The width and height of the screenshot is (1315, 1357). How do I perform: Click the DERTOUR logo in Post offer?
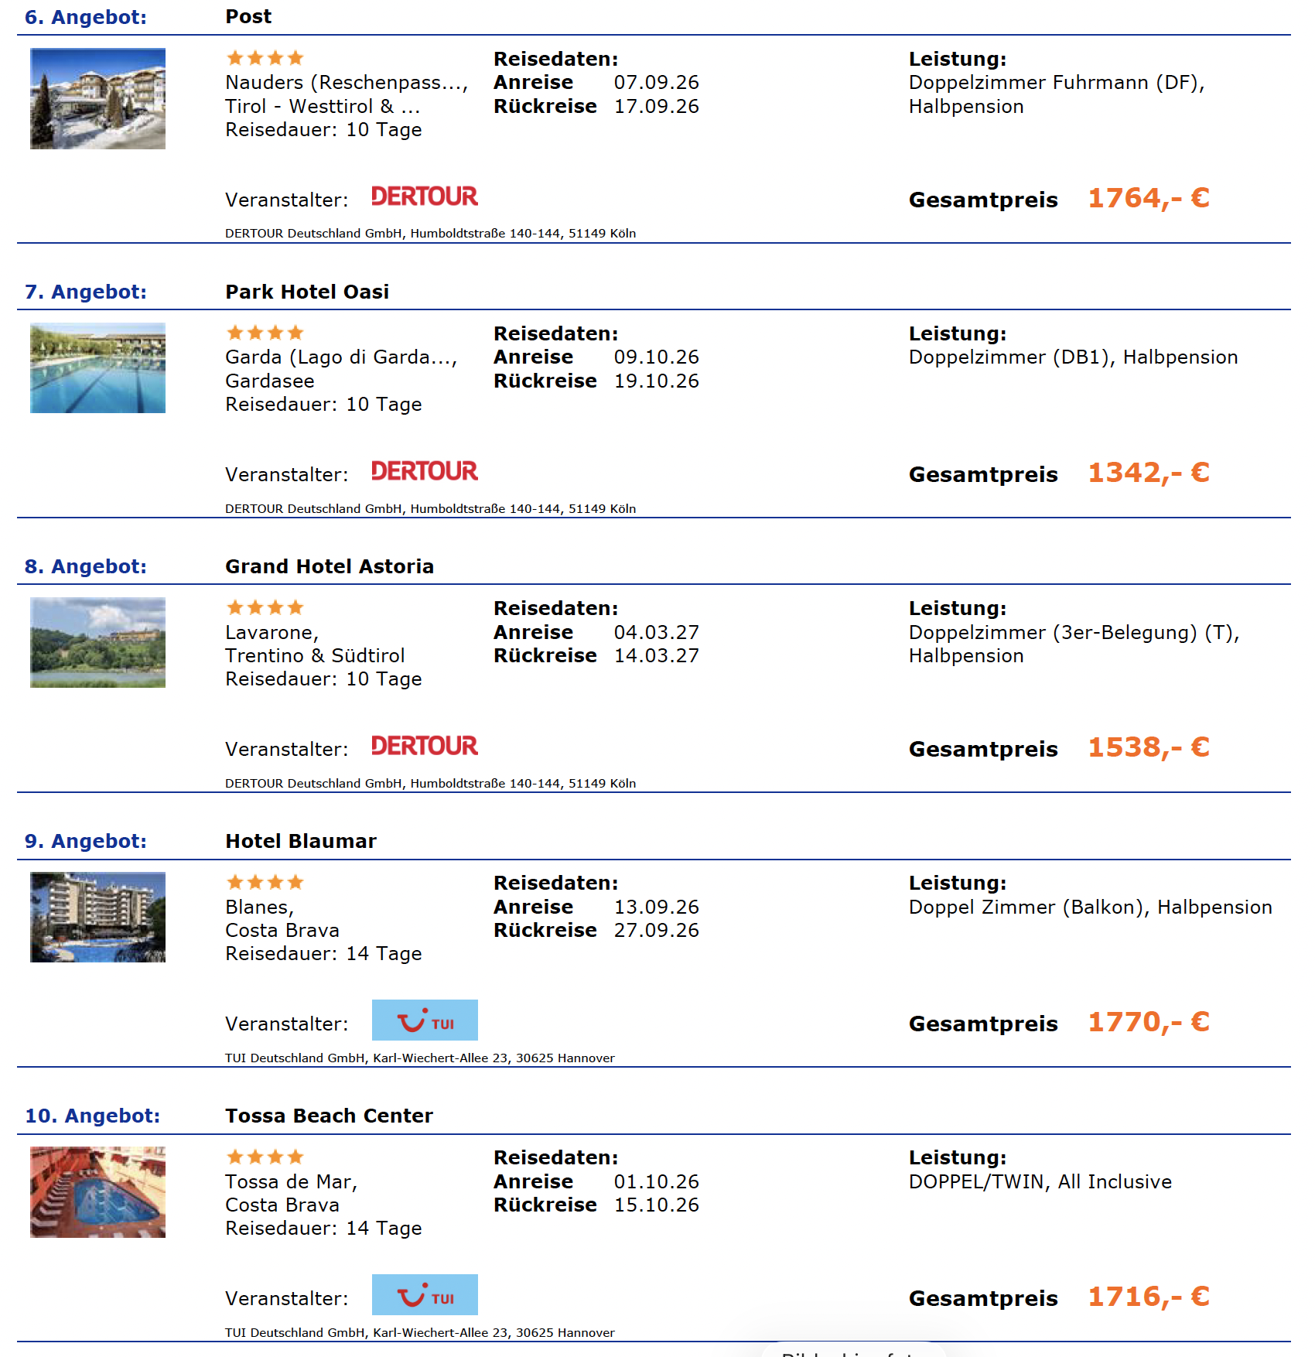tap(425, 197)
